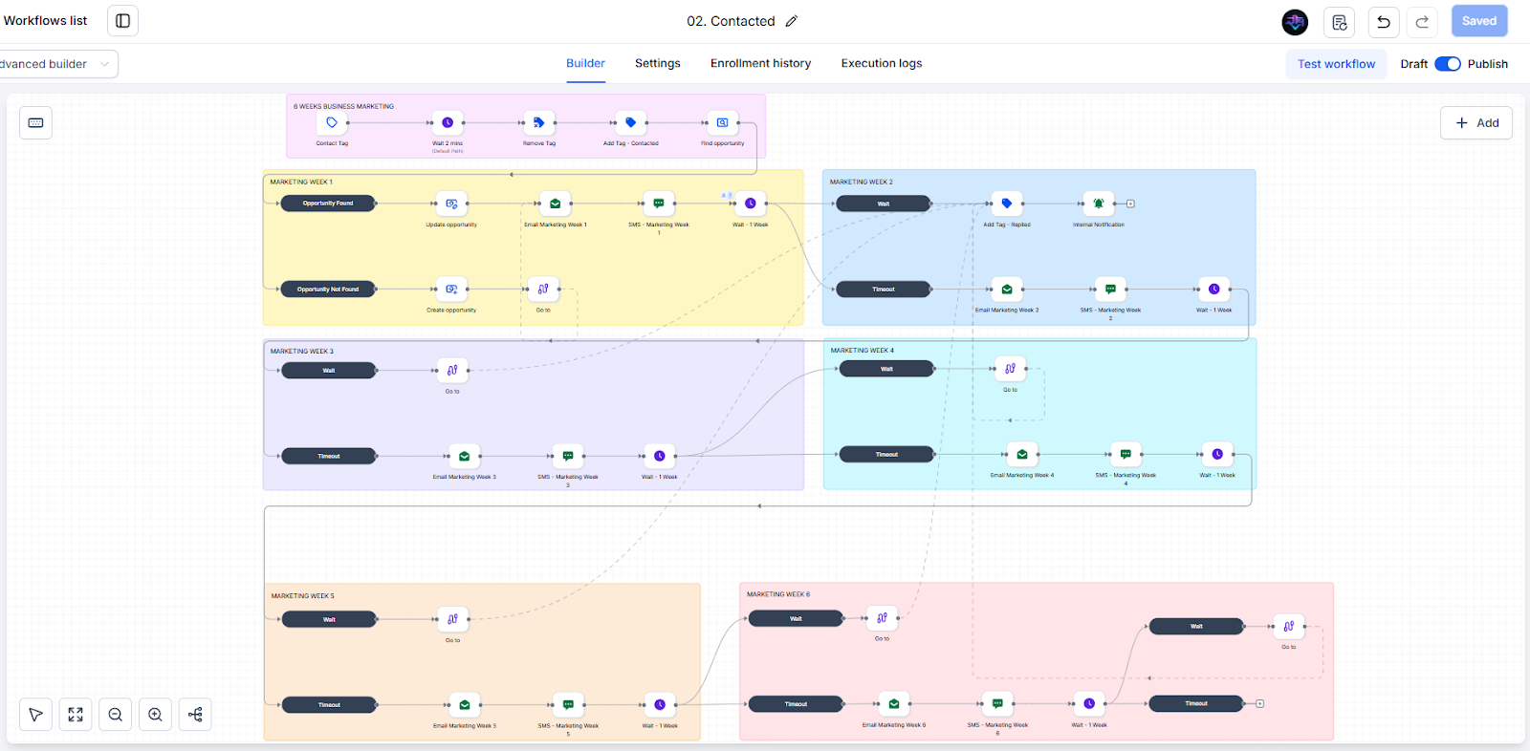Click the Saved button

(1478, 21)
